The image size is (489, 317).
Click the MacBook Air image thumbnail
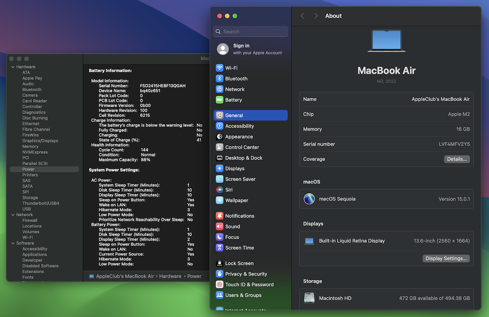tap(387, 41)
